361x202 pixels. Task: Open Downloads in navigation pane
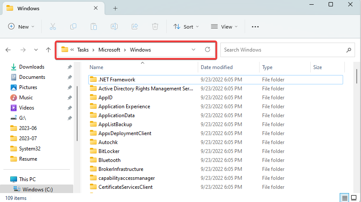(x=32, y=67)
